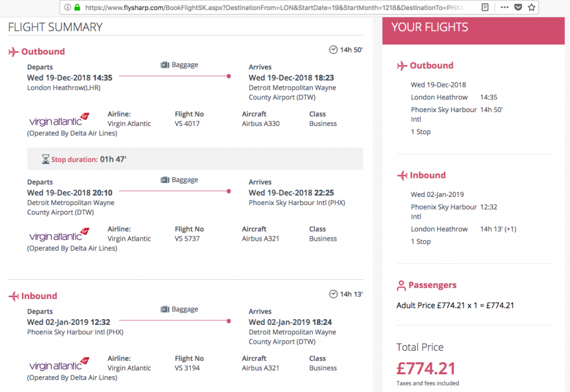This screenshot has width=570, height=392.
Task: Click the Outbound plane icon in Flight Summary
Action: pos(13,52)
